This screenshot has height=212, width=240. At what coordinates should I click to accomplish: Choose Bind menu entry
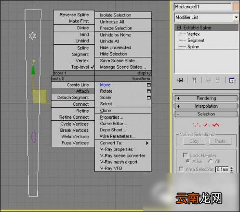74,34
